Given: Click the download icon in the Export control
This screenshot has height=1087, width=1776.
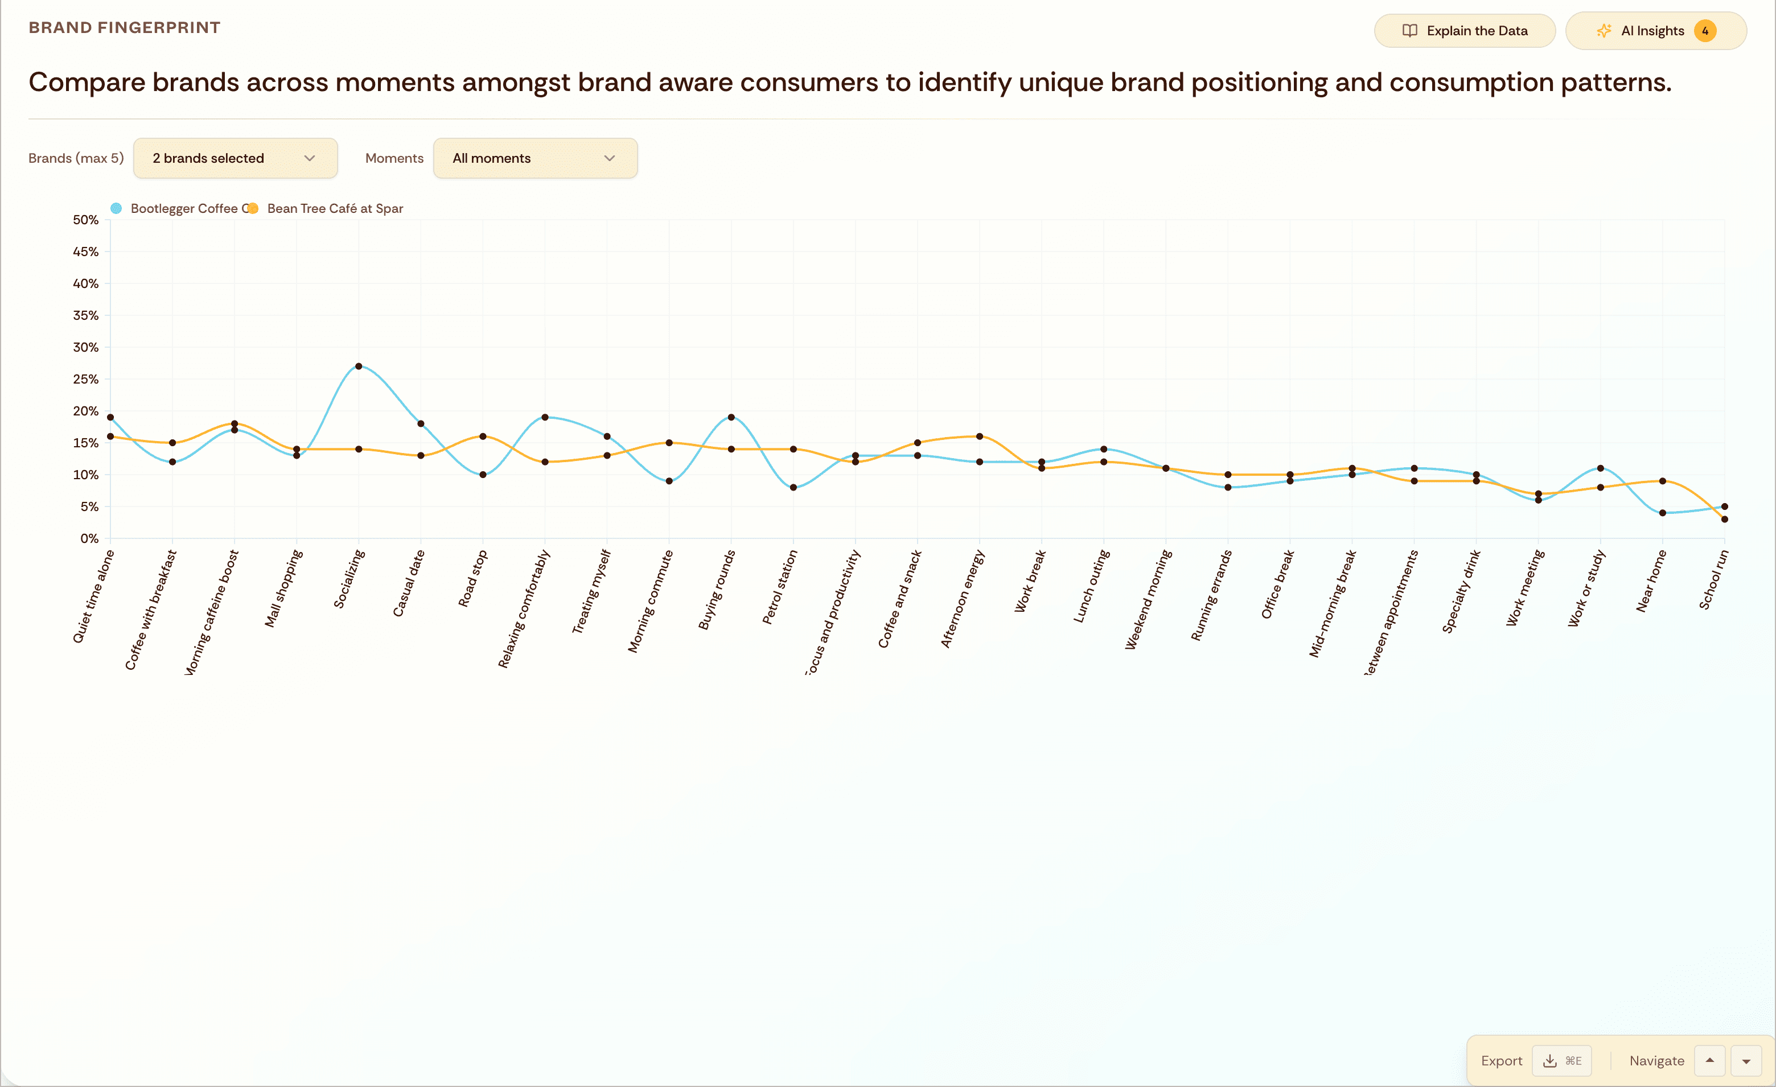Looking at the screenshot, I should [1551, 1061].
